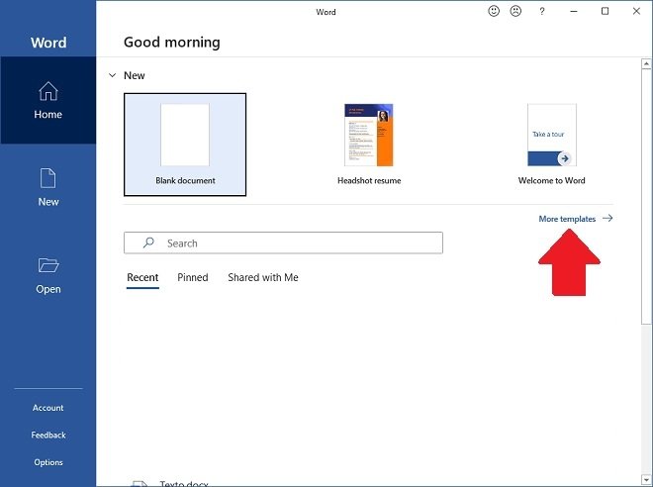Open the Feedback page

[x=48, y=436]
